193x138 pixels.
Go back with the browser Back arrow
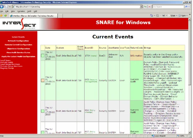2,6
